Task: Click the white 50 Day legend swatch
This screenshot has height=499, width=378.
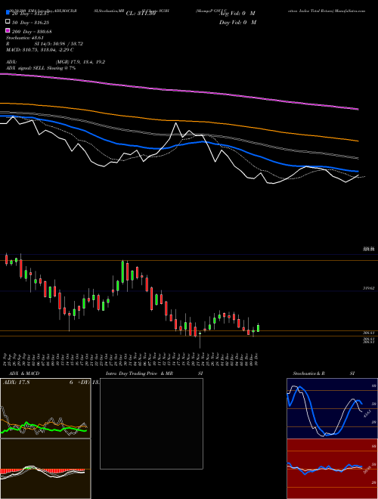Action: point(8,22)
